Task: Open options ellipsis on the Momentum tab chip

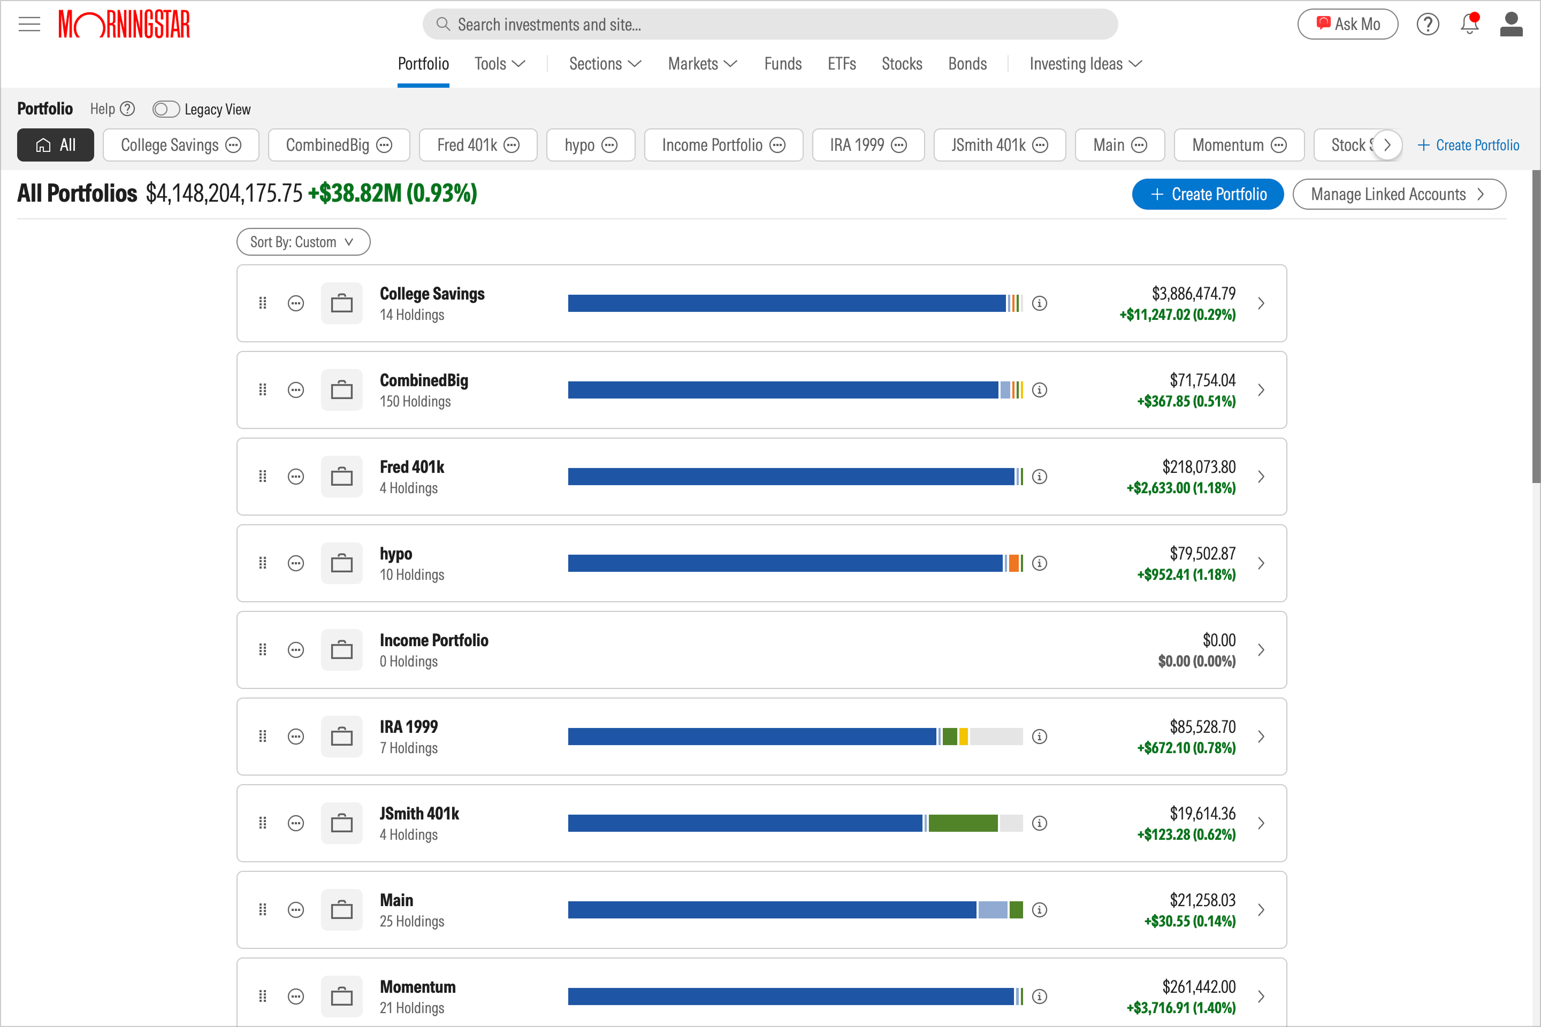Action: coord(1279,145)
